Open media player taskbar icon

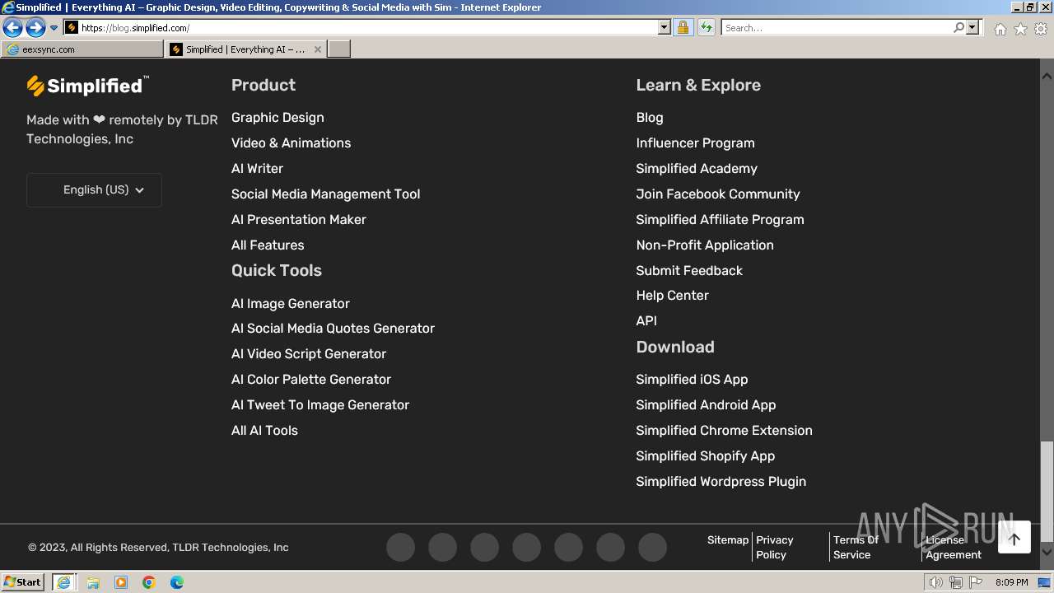[121, 582]
